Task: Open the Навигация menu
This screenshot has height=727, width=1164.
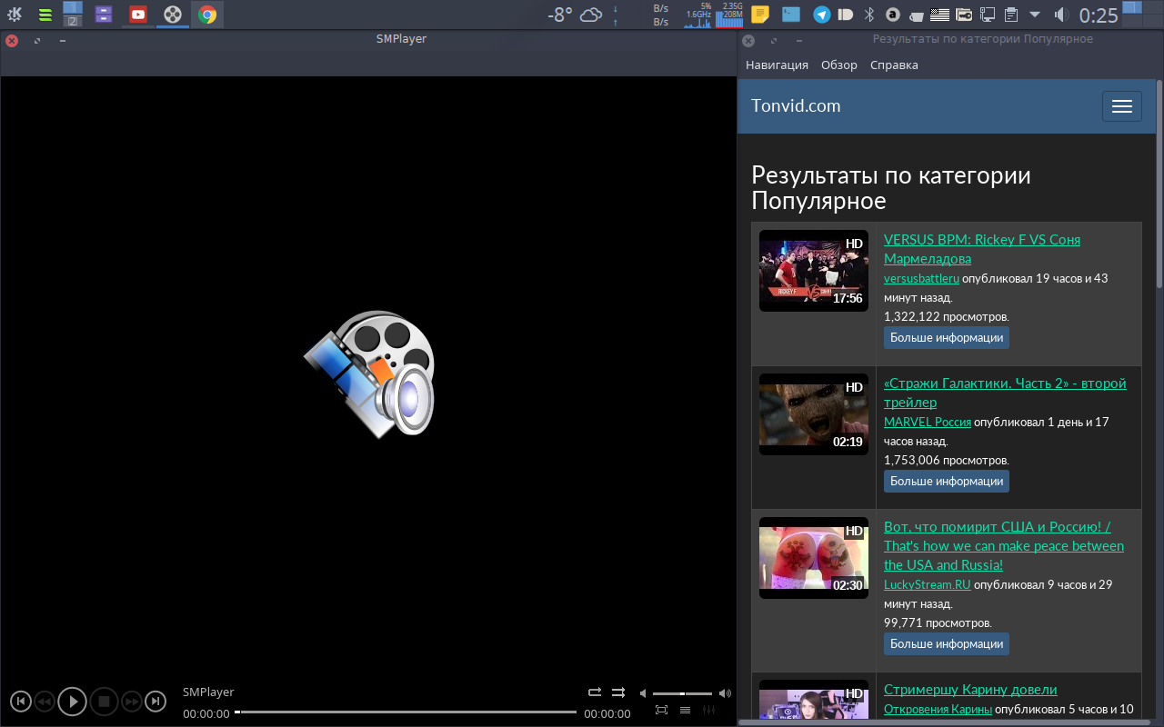Action: (x=777, y=65)
